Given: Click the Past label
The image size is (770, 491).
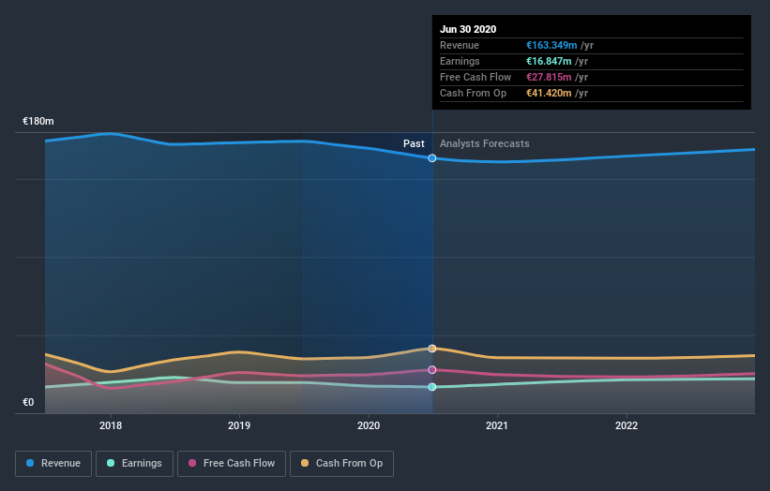Looking at the screenshot, I should click(x=414, y=143).
